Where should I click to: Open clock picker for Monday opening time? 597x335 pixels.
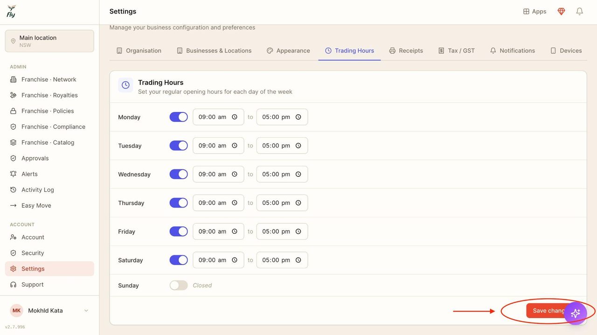(235, 117)
